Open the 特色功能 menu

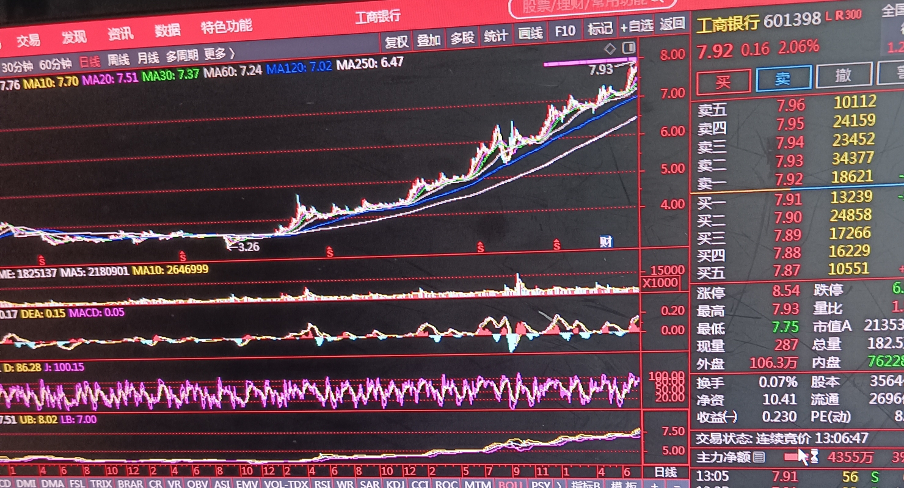point(226,27)
